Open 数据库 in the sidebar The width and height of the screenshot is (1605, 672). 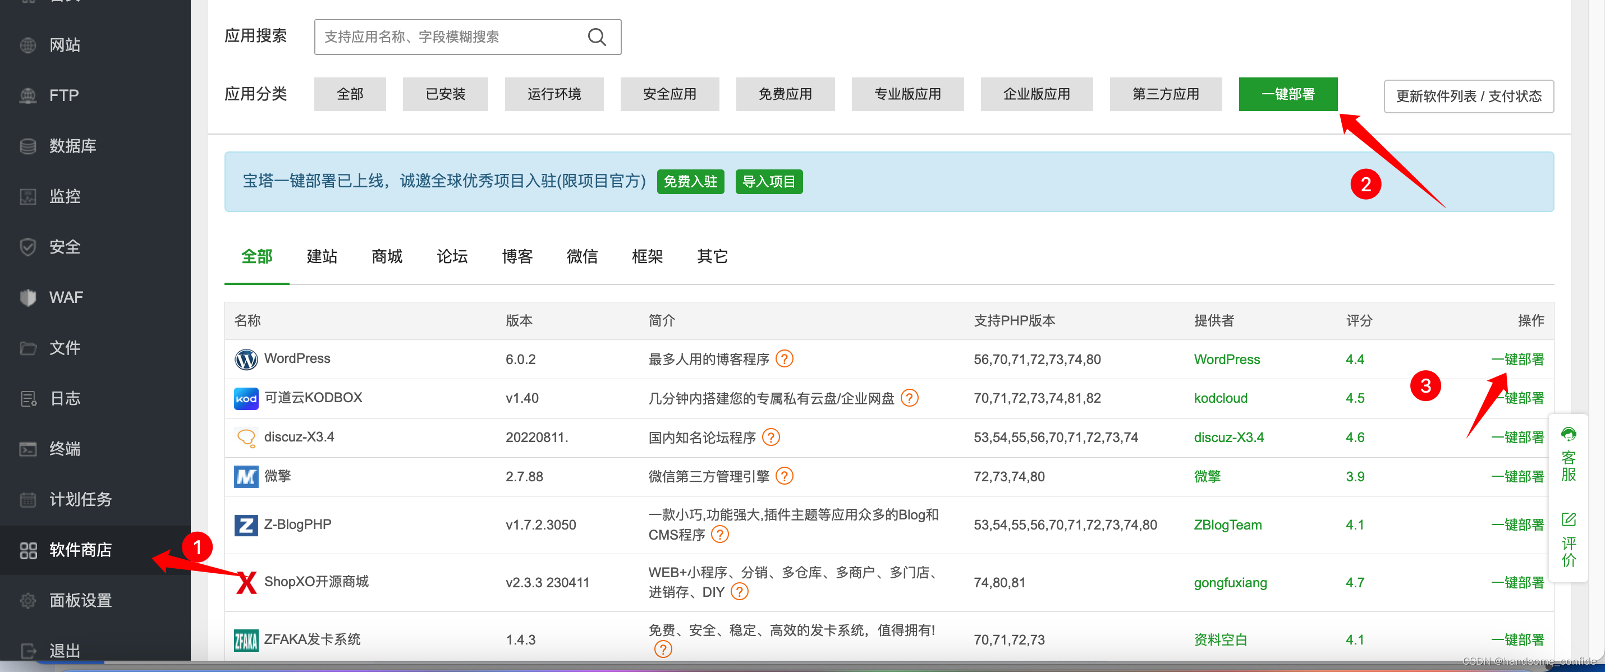click(x=72, y=146)
